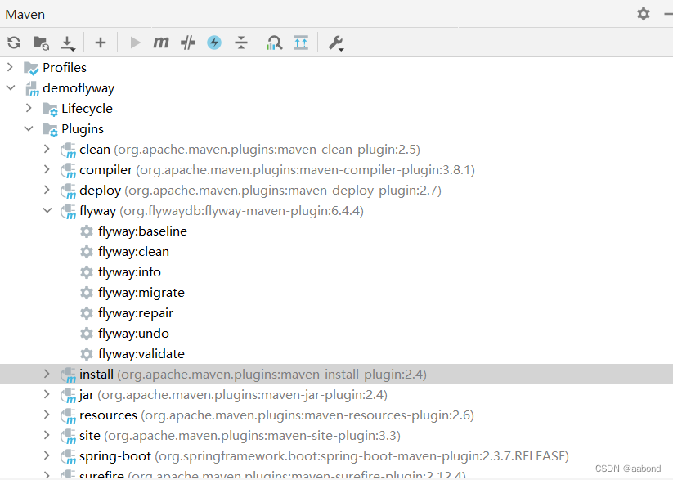The height and width of the screenshot is (480, 673).
Task: Show dependencies diagram icon
Action: 274,43
